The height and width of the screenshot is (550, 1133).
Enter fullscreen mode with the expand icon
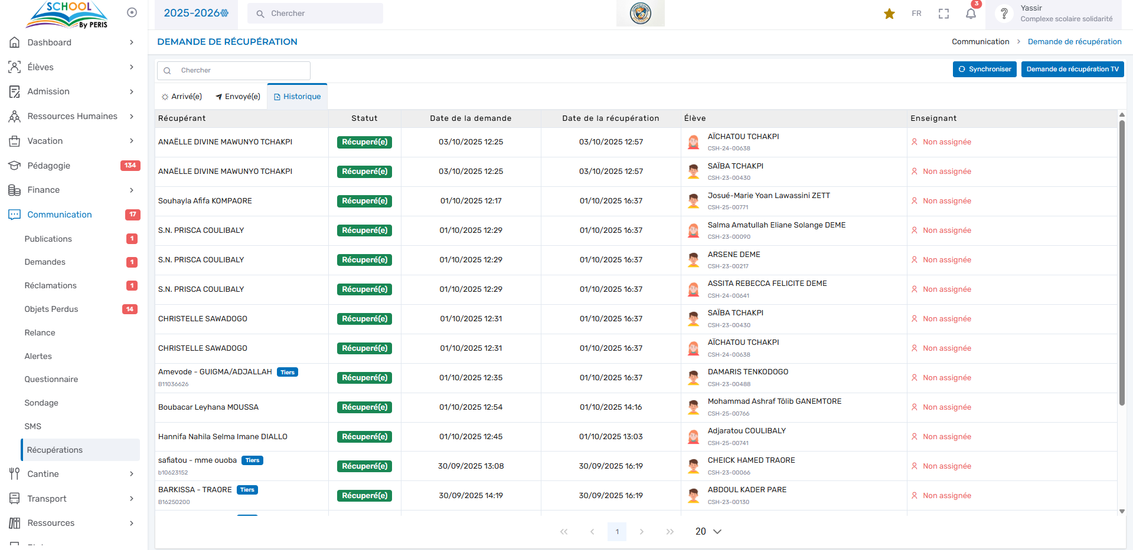(943, 14)
